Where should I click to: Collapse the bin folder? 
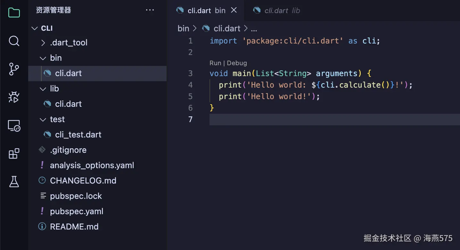(x=43, y=58)
